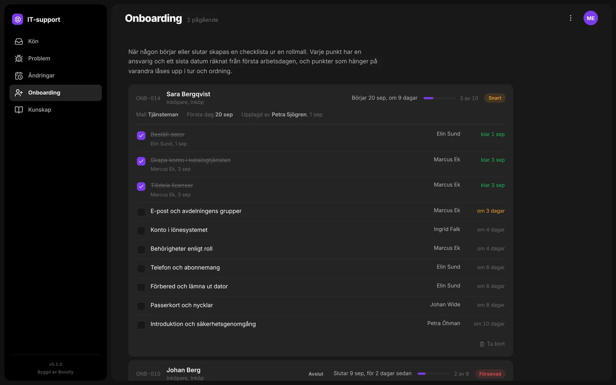The image size is (616, 385).
Task: Check Telefon och abonnemang
Action: (141, 269)
